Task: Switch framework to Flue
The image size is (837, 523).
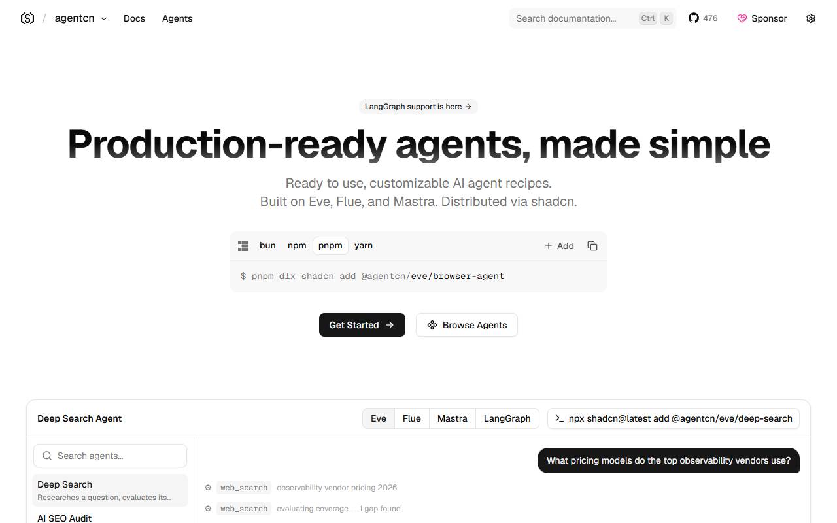Action: point(412,418)
